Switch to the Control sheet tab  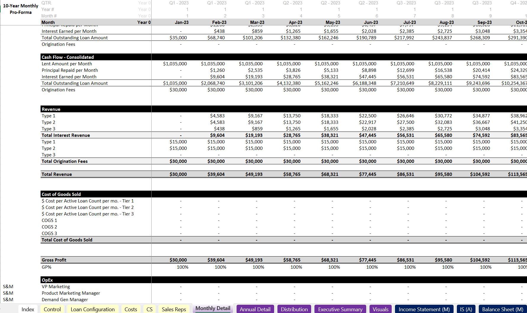pos(52,309)
